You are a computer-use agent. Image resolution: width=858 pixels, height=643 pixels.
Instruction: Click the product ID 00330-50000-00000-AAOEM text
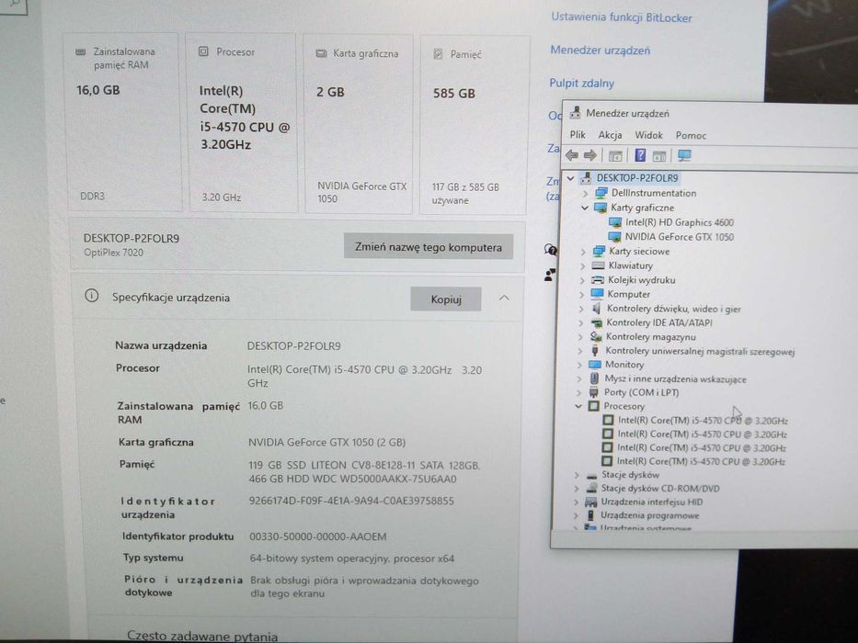318,537
